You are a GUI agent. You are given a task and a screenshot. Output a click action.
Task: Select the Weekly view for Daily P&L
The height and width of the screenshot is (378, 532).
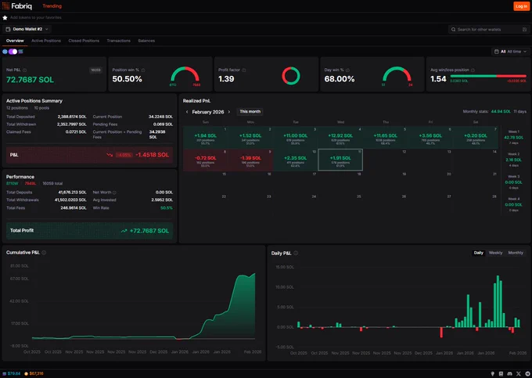495,253
